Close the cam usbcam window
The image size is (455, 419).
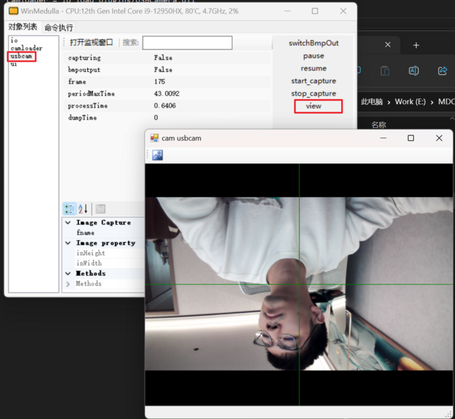pyautogui.click(x=439, y=138)
